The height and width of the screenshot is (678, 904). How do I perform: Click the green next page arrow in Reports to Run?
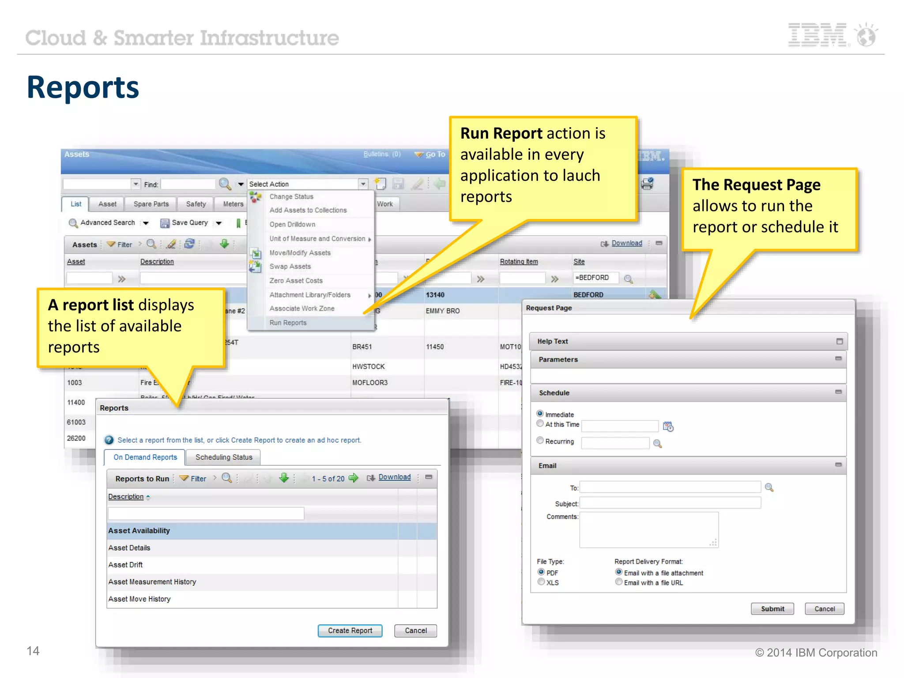click(354, 478)
